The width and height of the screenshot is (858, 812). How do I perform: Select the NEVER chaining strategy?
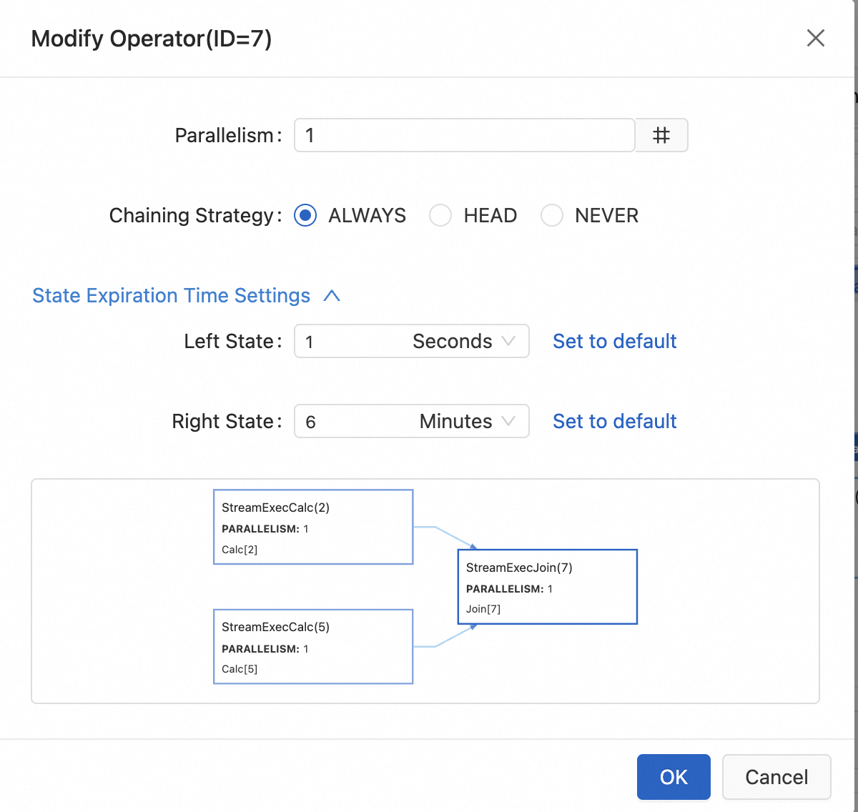pyautogui.click(x=552, y=215)
